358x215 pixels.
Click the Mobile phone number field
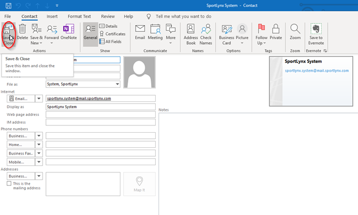pos(100,162)
